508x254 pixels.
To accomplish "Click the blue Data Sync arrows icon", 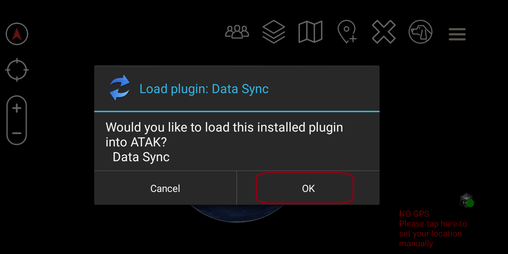I will click(x=120, y=88).
